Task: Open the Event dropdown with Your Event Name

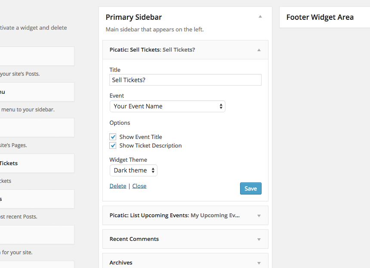Action: tap(167, 106)
